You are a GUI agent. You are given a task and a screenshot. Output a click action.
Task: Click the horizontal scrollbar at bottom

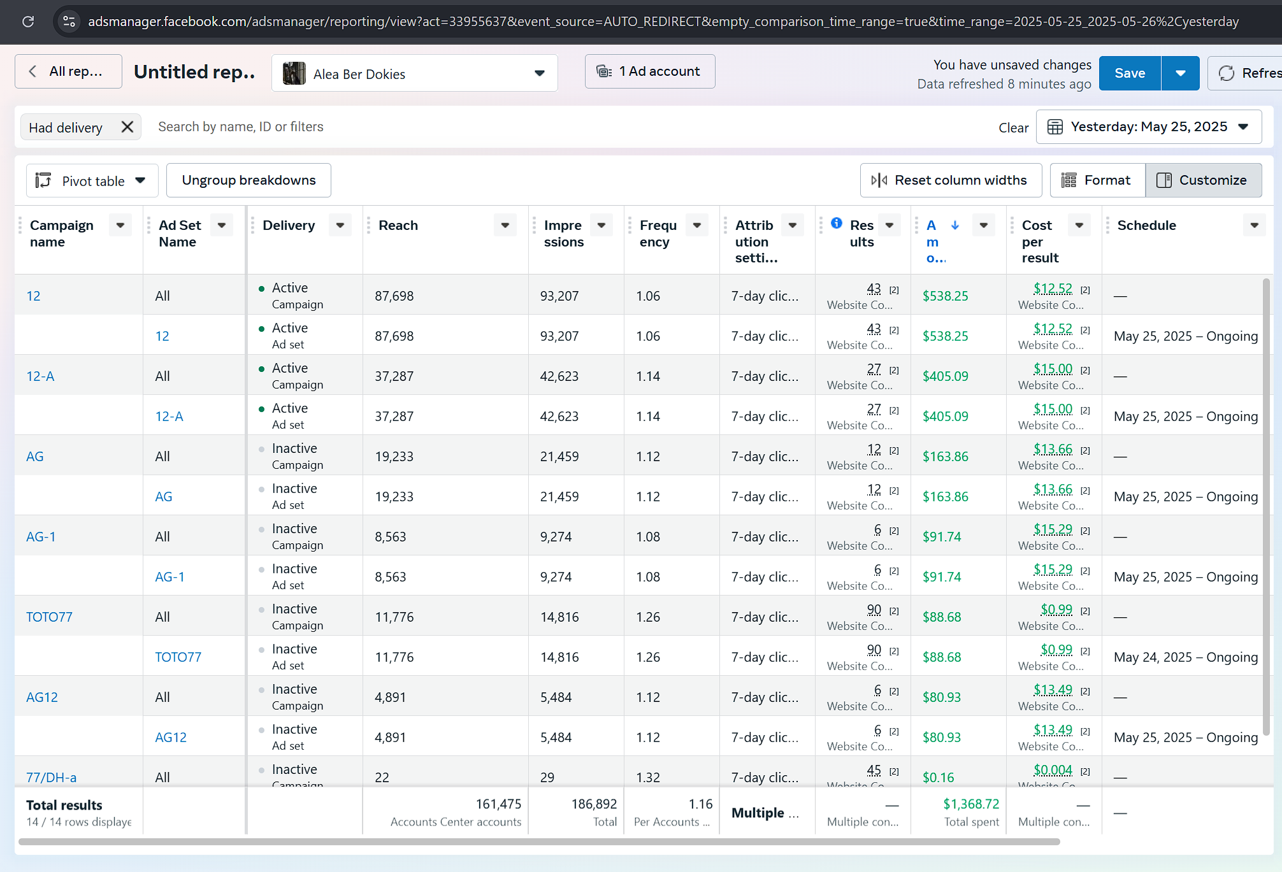tap(539, 841)
